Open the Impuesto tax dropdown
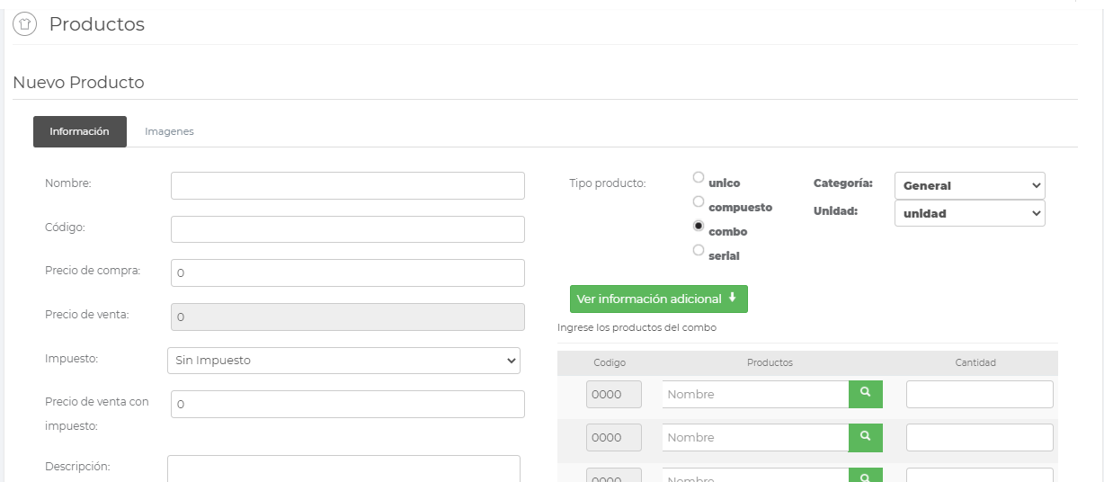The width and height of the screenshot is (1104, 482). 343,361
